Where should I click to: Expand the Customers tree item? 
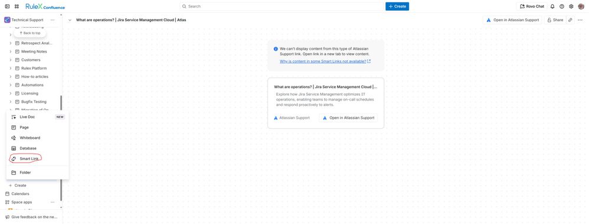coord(11,60)
